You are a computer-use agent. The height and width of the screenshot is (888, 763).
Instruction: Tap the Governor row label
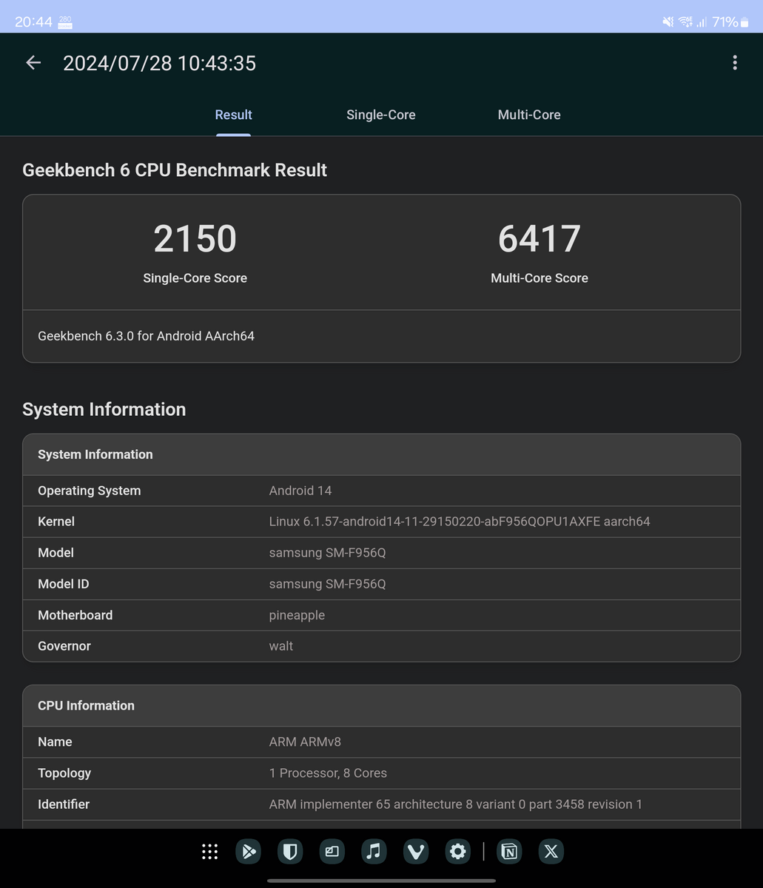pos(64,646)
